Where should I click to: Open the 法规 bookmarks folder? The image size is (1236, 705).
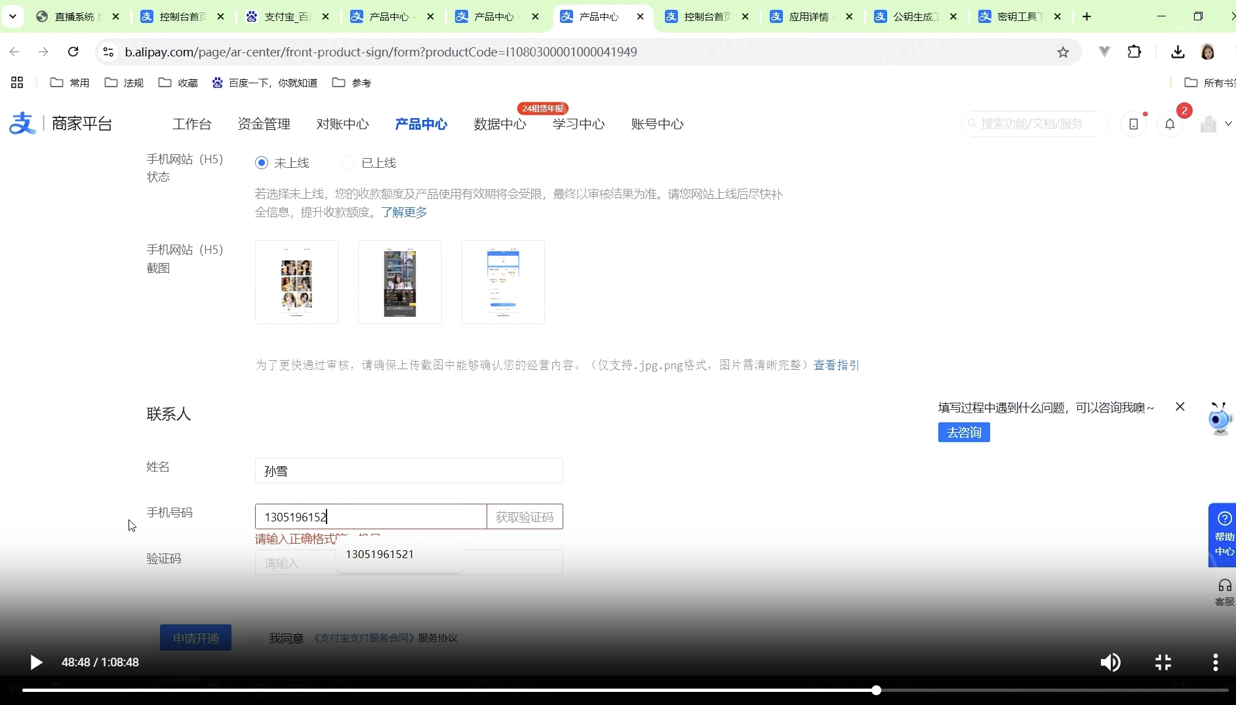(124, 83)
